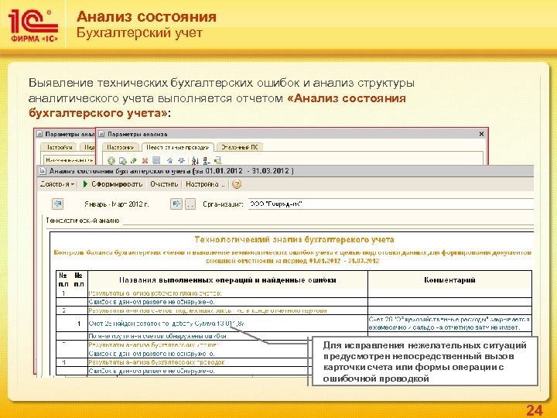Open the Действия dropdown menu
The width and height of the screenshot is (557, 418).
point(57,184)
